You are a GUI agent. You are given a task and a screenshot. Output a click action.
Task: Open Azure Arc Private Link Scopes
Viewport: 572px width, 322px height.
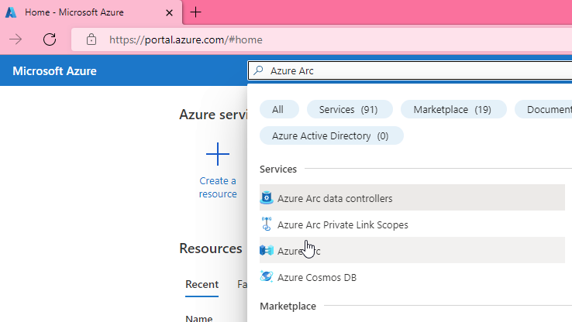click(x=412, y=224)
